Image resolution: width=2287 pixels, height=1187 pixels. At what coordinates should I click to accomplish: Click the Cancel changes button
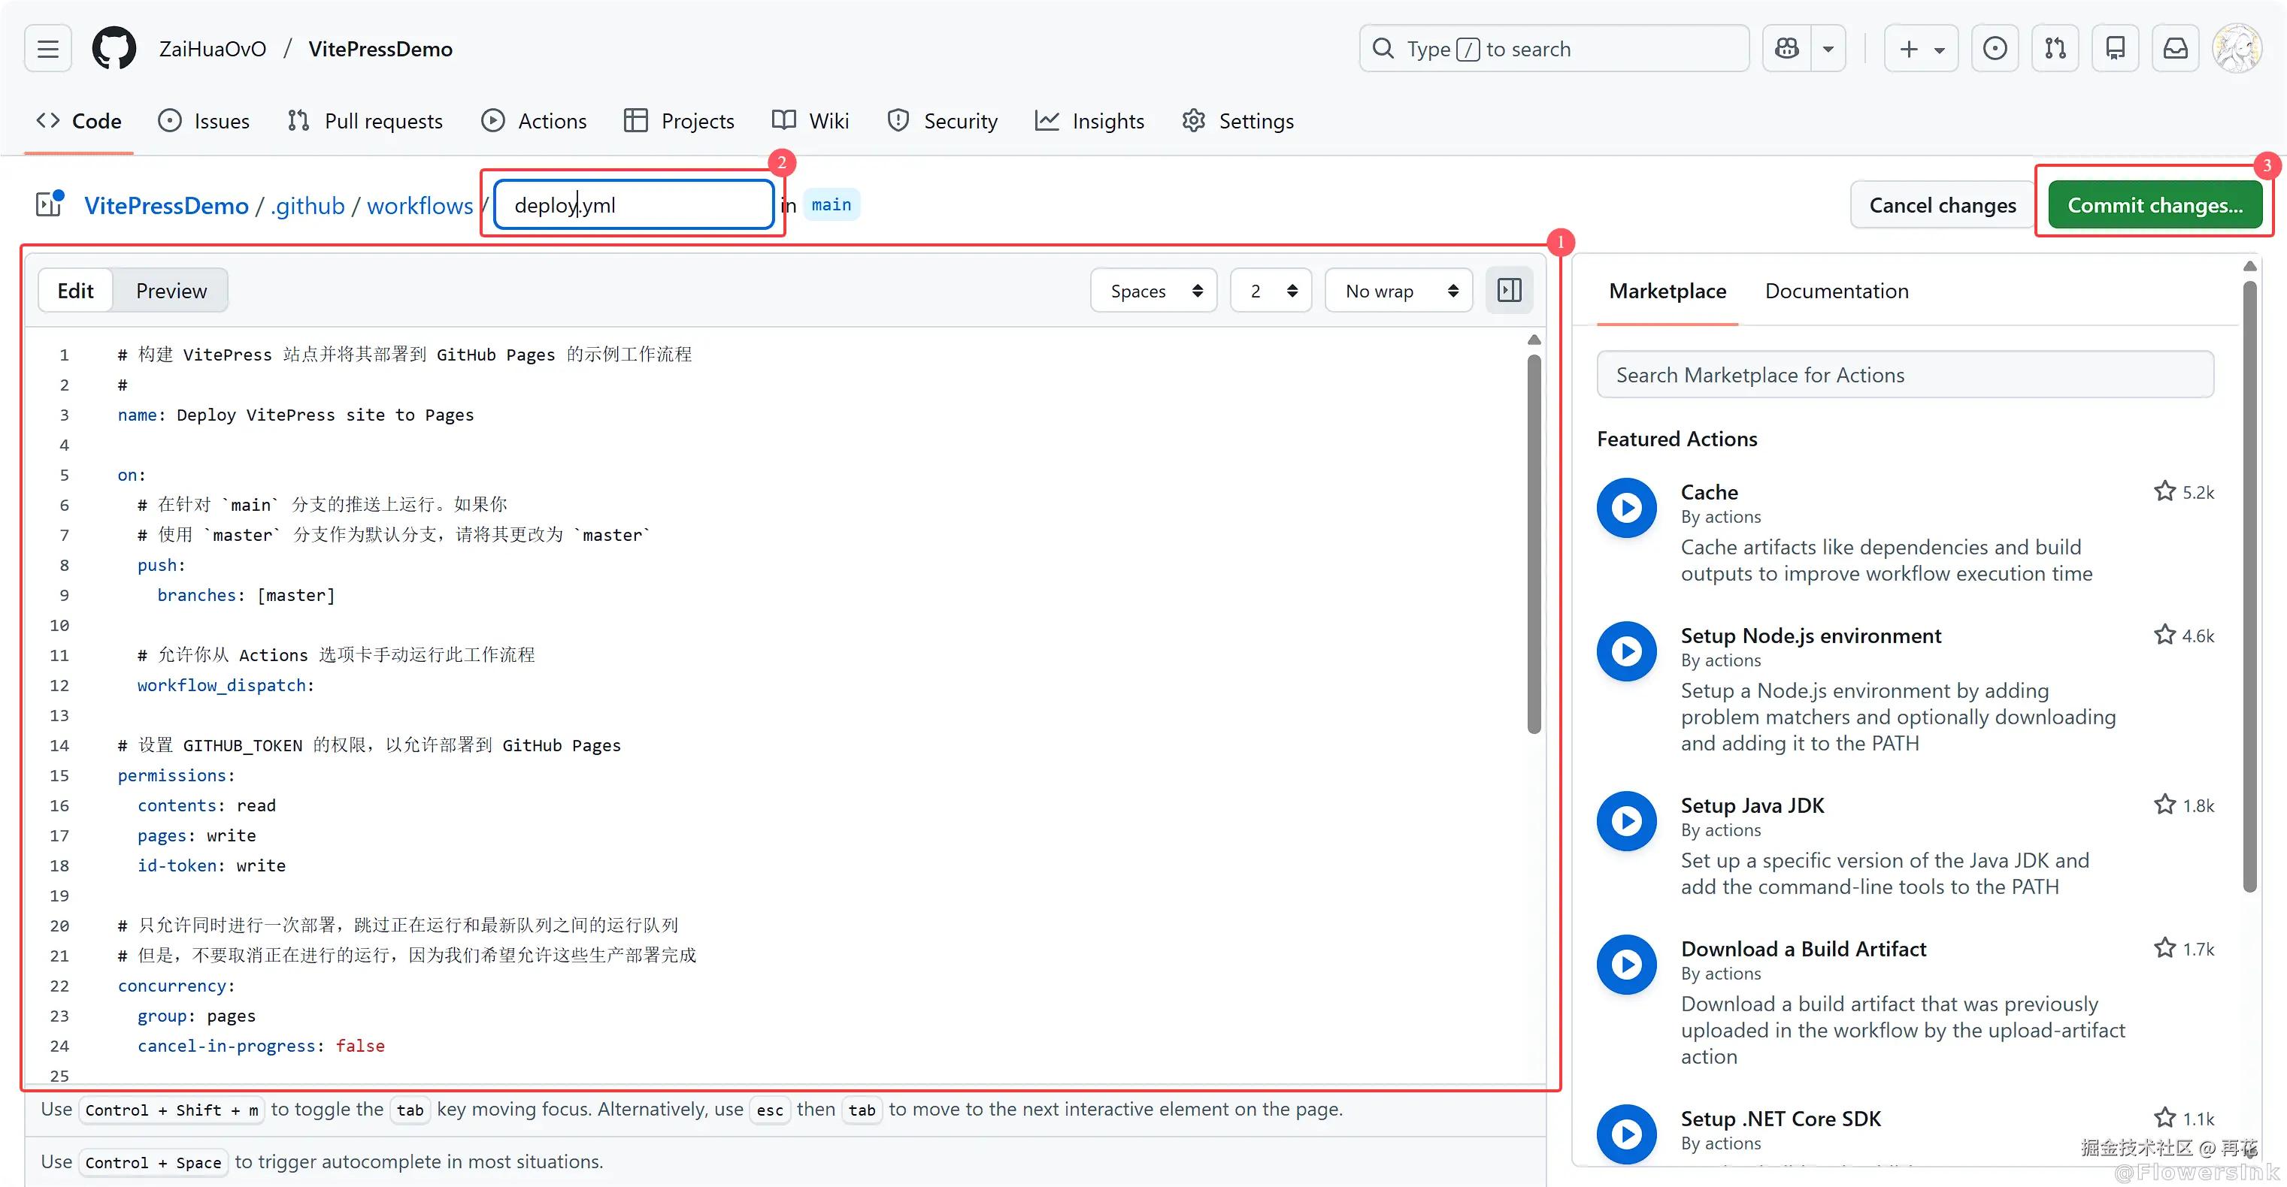(1942, 205)
